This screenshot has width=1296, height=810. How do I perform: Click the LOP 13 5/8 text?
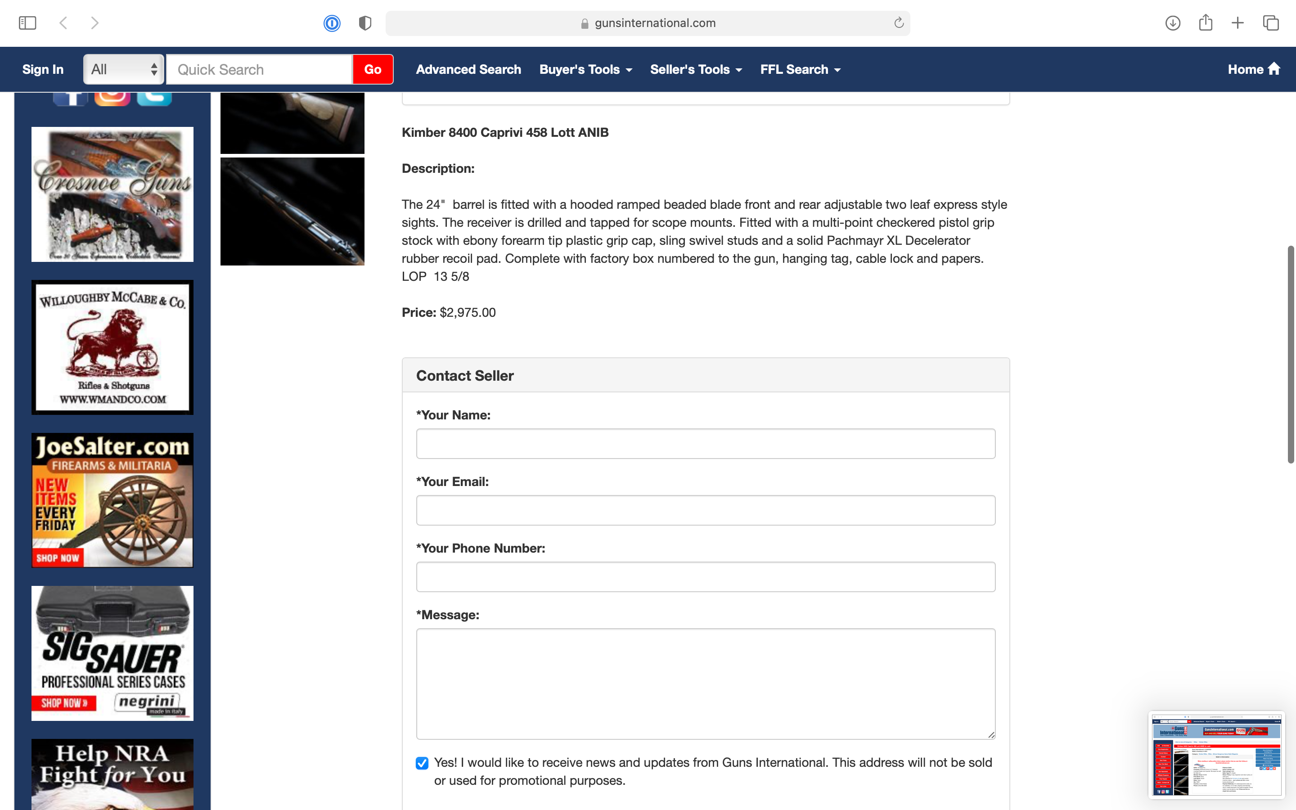coord(436,276)
